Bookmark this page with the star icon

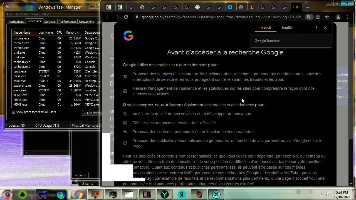(327, 17)
